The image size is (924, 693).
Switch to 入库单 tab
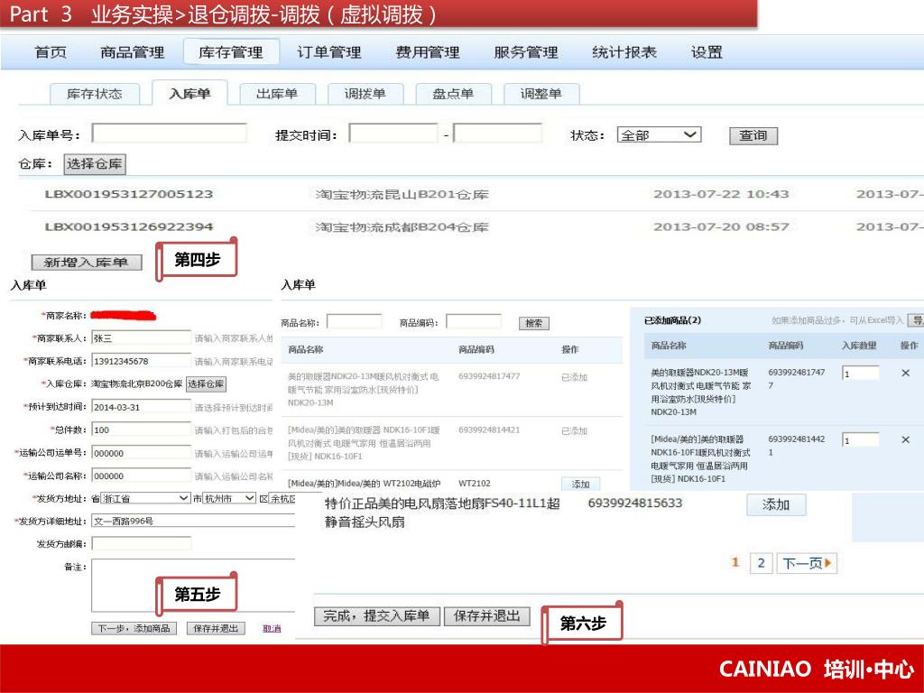pyautogui.click(x=189, y=93)
